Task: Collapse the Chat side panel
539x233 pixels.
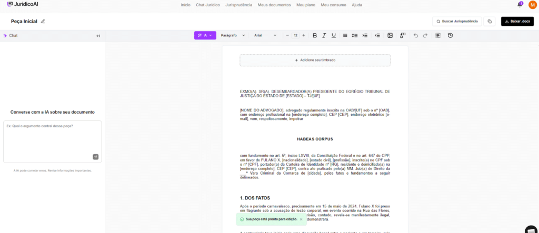Action: pyautogui.click(x=98, y=36)
